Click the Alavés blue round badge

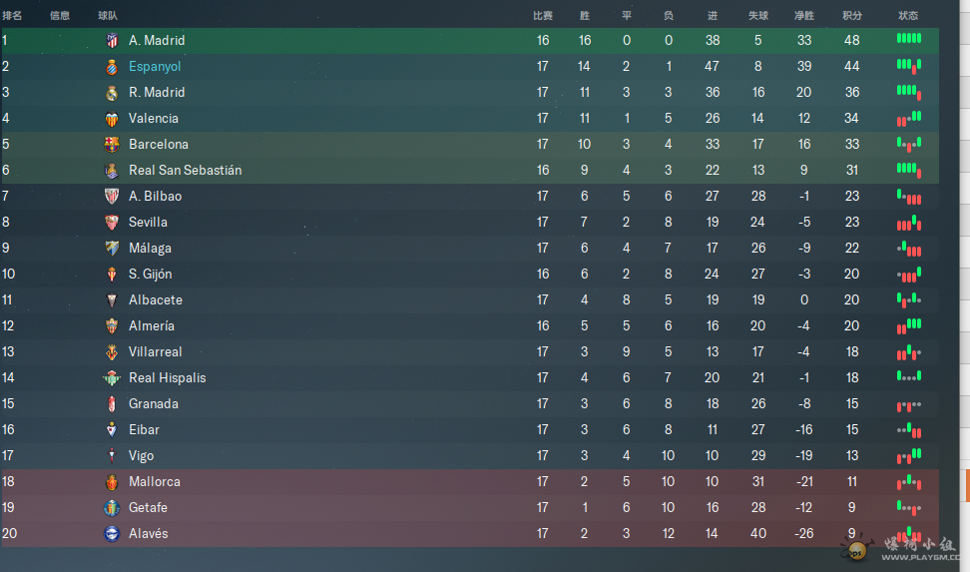(x=112, y=534)
